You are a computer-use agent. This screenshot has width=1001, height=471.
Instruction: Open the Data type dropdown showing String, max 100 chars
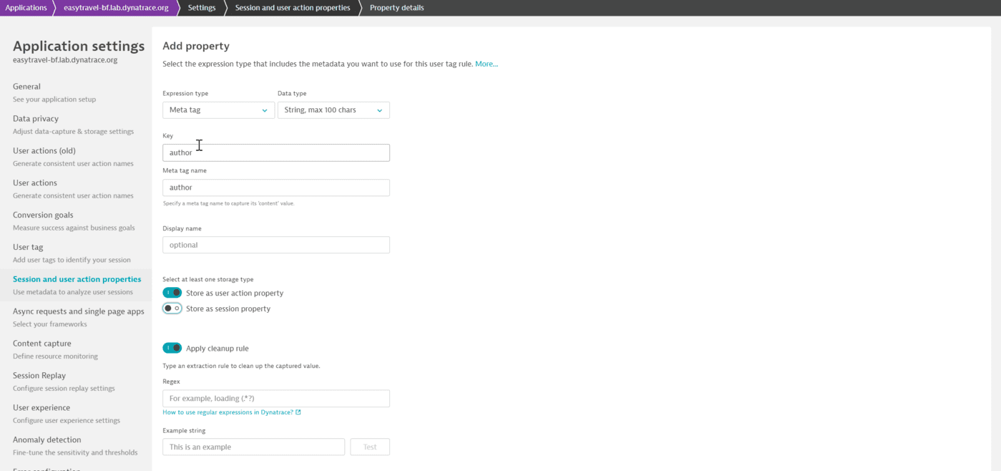coord(333,110)
